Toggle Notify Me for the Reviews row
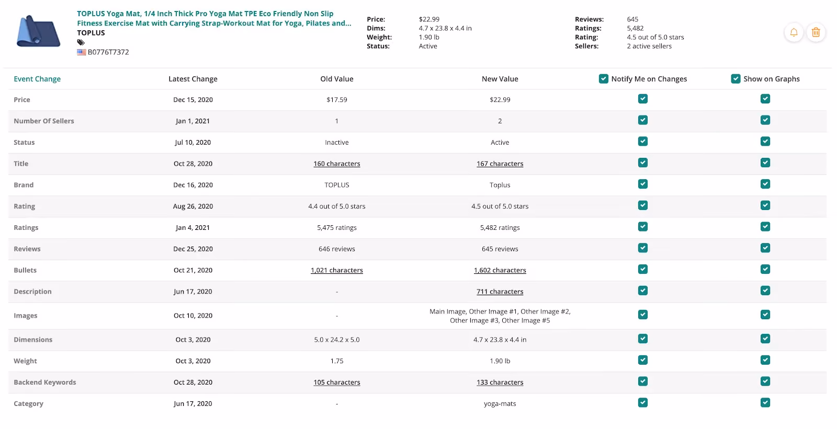The image size is (837, 429). click(643, 248)
